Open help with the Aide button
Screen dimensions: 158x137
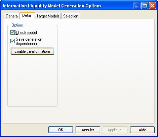tap(142, 130)
